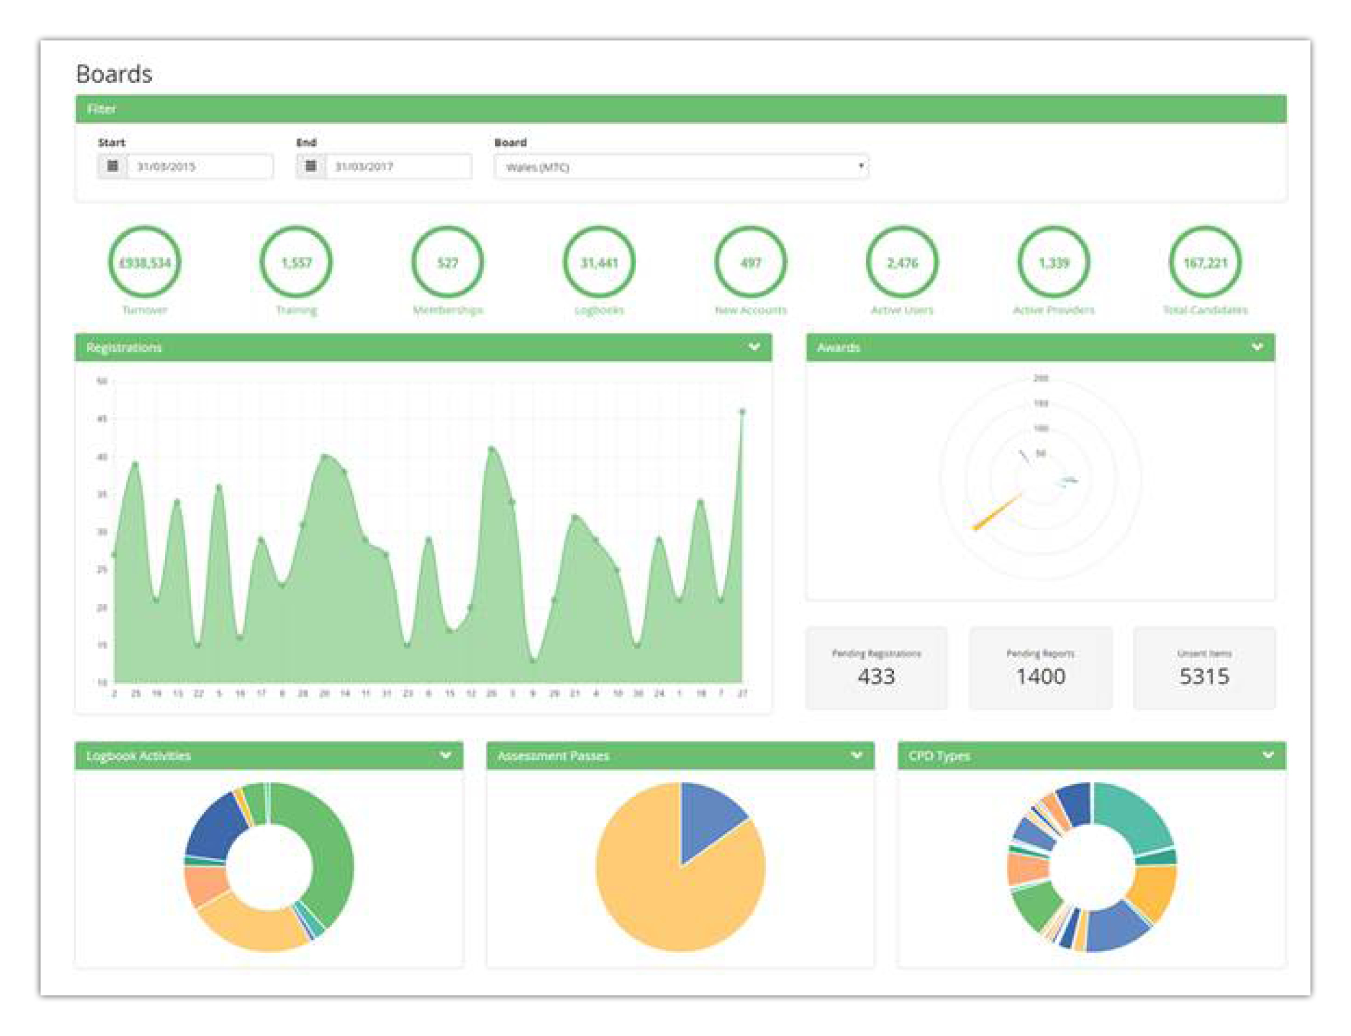Click the Awards panel title
The image size is (1351, 1036).
pos(838,348)
